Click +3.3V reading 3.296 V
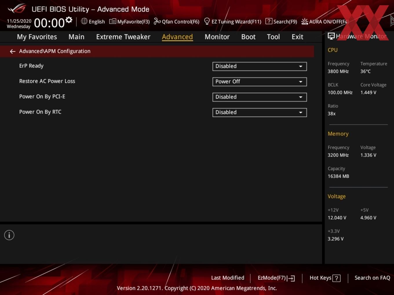This screenshot has height=295, width=394. pos(335,239)
